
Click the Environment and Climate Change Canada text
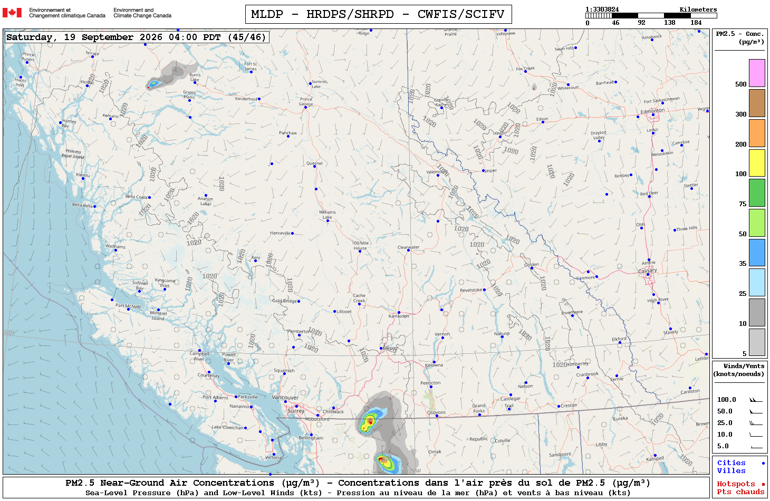(x=142, y=13)
